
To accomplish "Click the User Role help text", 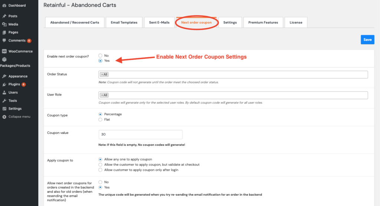I will (x=180, y=103).
